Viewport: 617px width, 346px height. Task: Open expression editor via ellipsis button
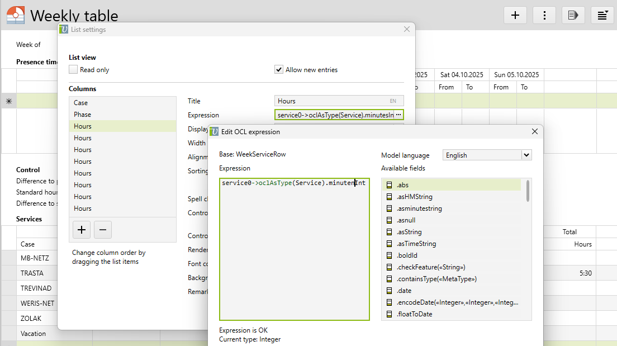tap(398, 115)
